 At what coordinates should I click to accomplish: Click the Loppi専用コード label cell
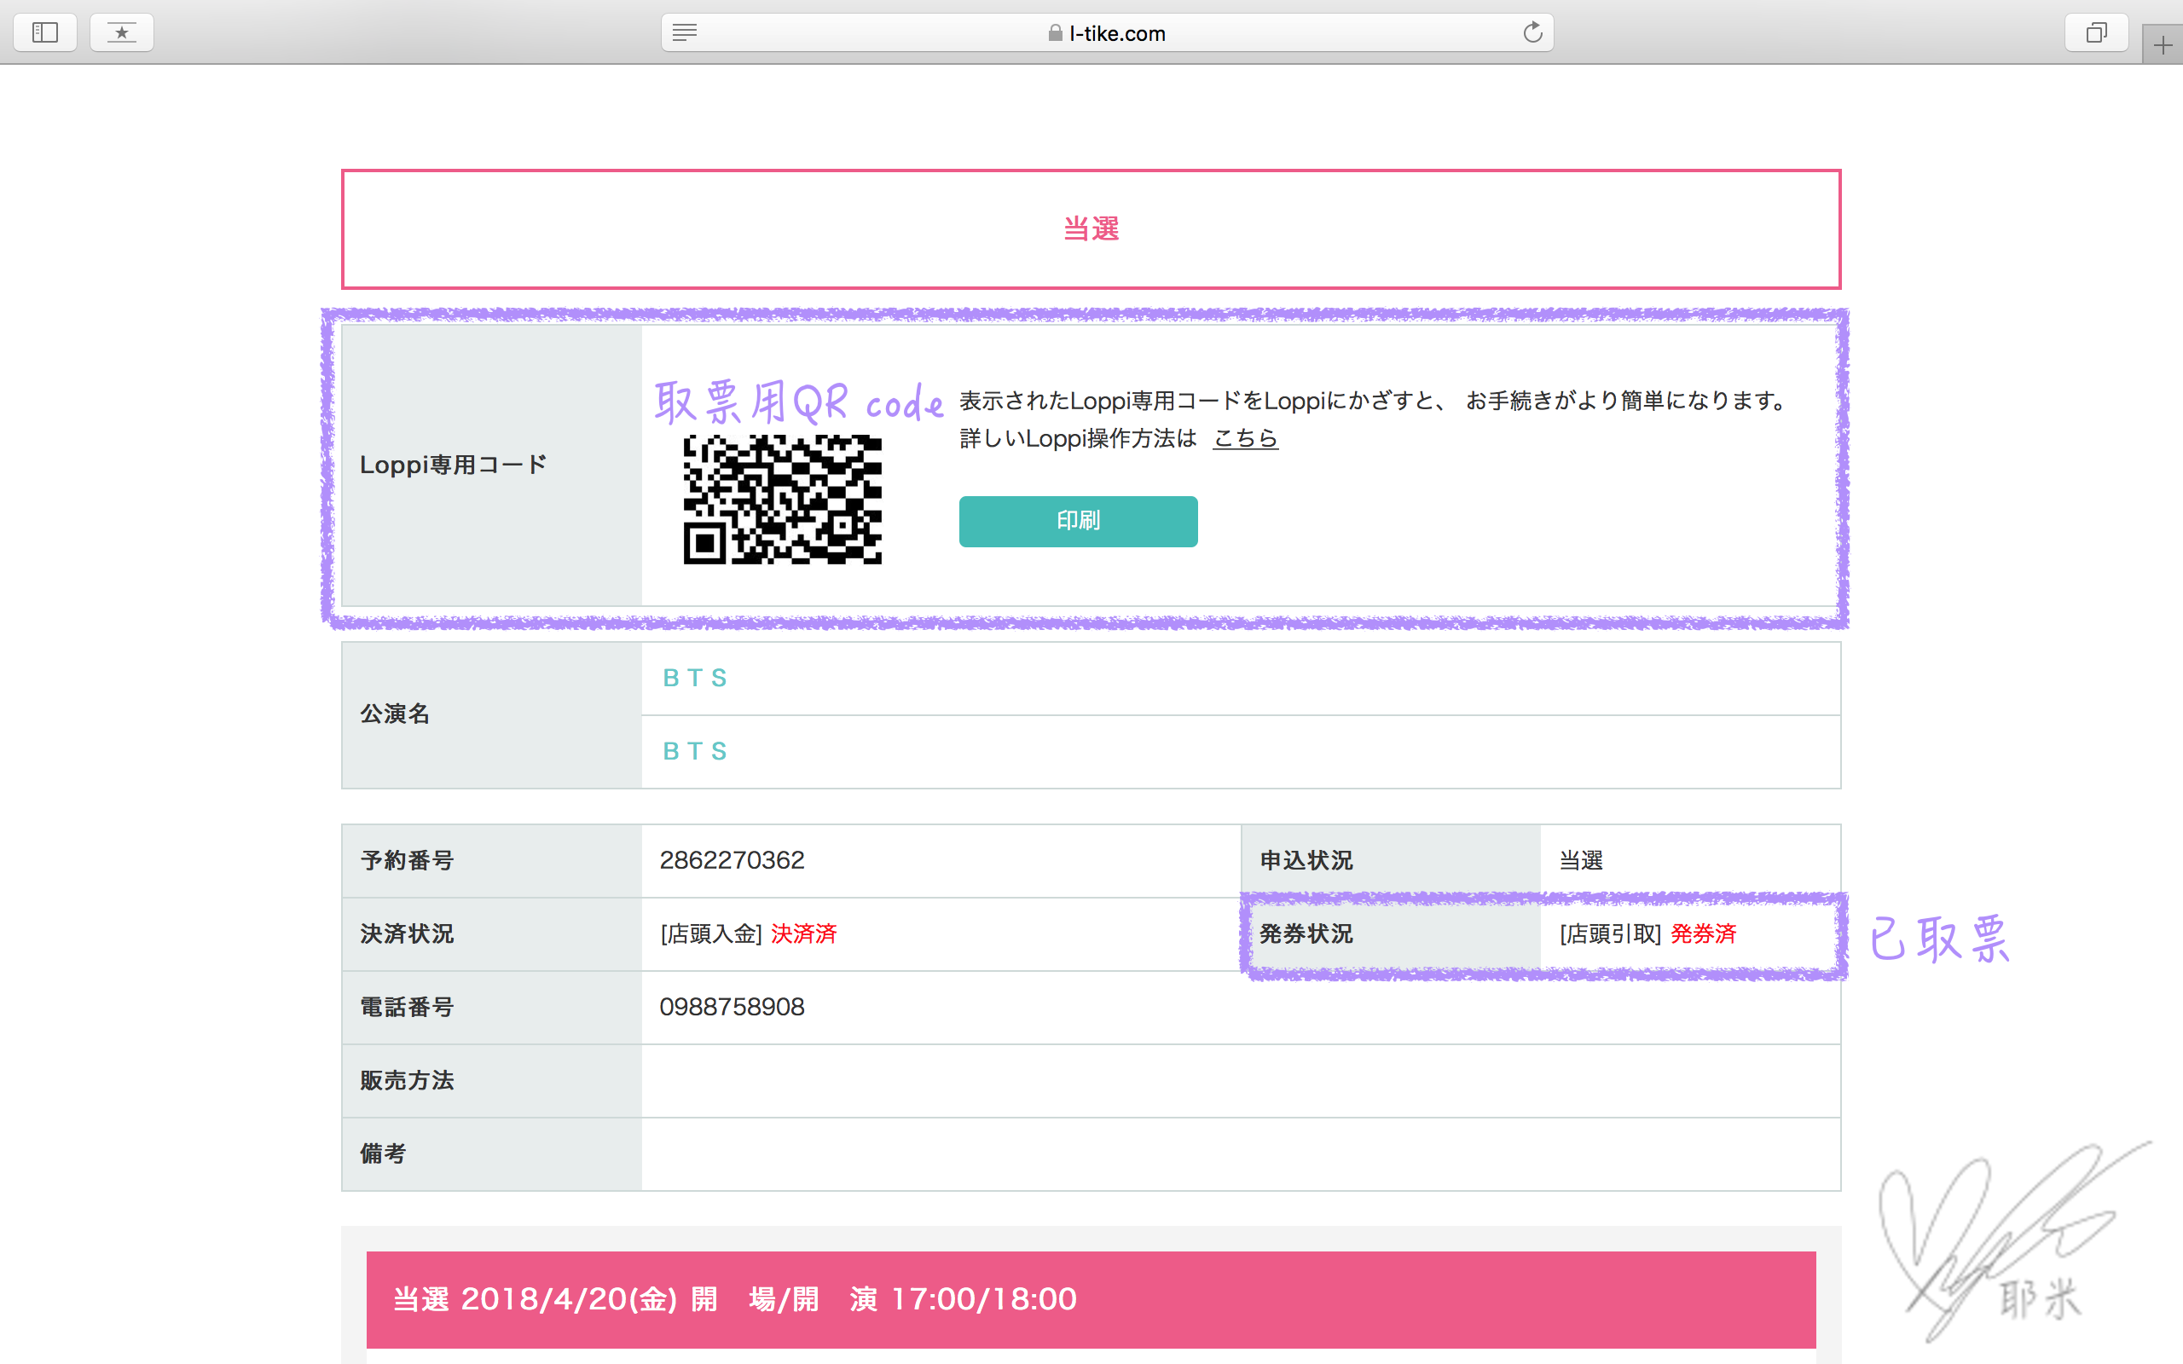(492, 465)
